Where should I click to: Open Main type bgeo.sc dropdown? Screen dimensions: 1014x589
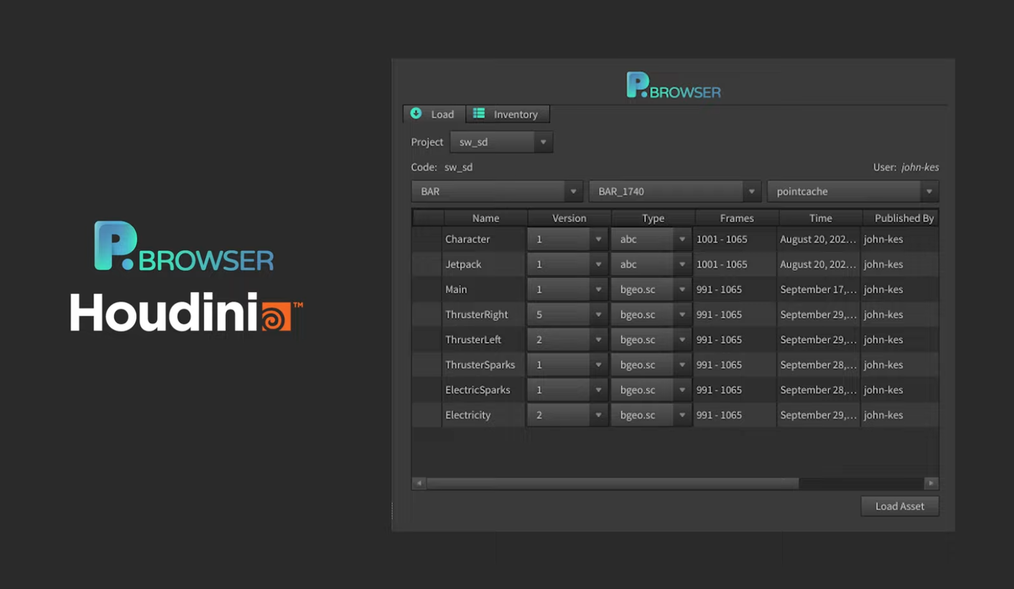click(x=651, y=289)
